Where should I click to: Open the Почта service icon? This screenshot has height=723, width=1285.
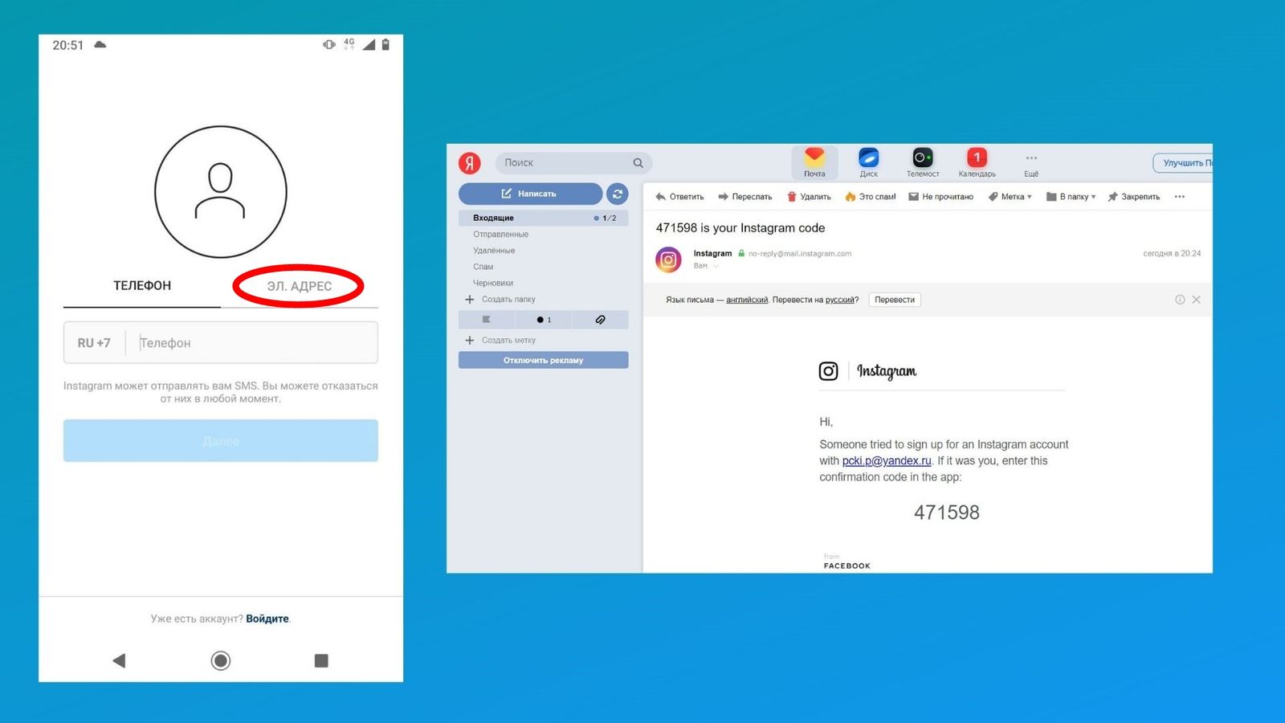point(814,162)
